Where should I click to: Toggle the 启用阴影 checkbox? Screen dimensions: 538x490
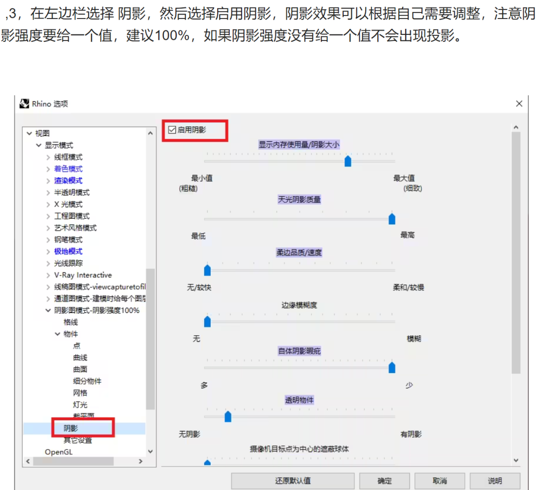[x=172, y=130]
